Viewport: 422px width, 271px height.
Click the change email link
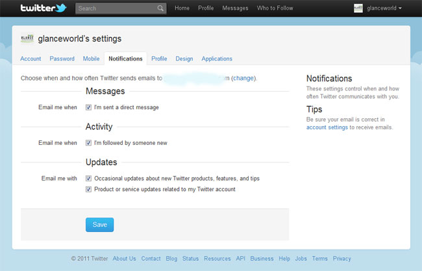[x=243, y=78]
